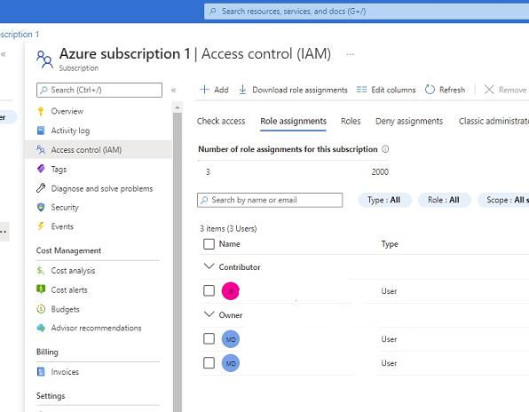Tick the checkbox for the first MD Owner
This screenshot has width=529, height=412.
point(209,339)
